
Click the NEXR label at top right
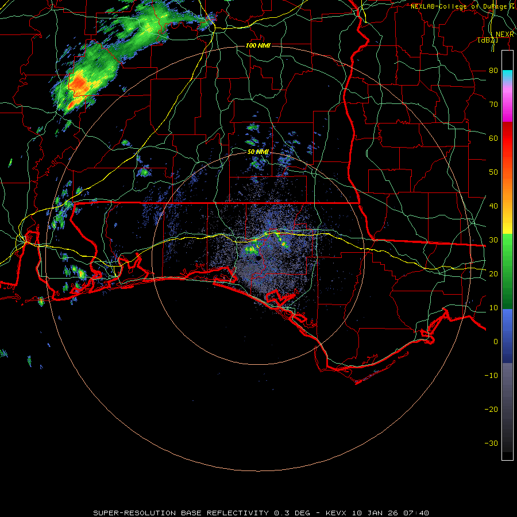pyautogui.click(x=504, y=34)
